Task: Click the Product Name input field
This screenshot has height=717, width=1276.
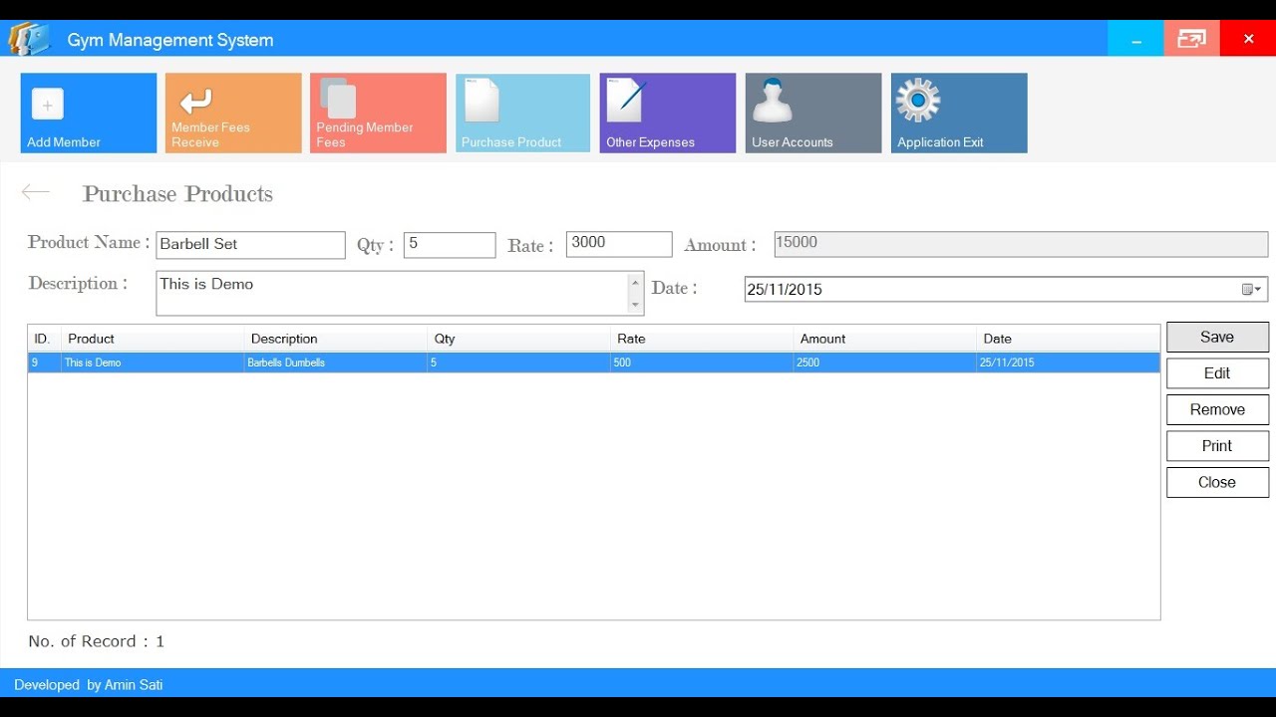Action: click(250, 245)
